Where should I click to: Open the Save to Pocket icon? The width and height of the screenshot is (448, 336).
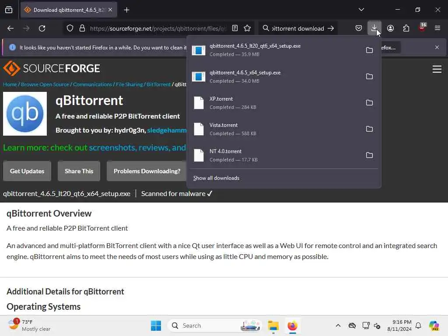coord(359,28)
